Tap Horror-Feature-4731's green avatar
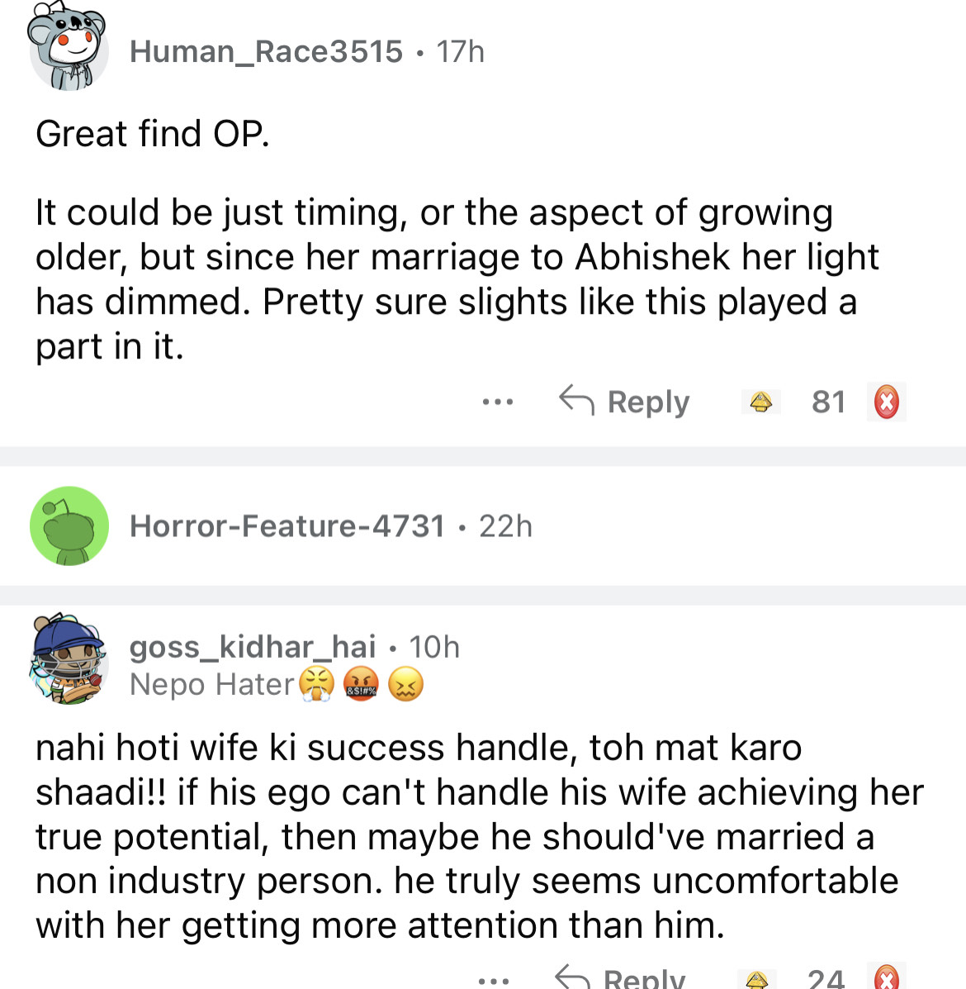 tap(69, 526)
